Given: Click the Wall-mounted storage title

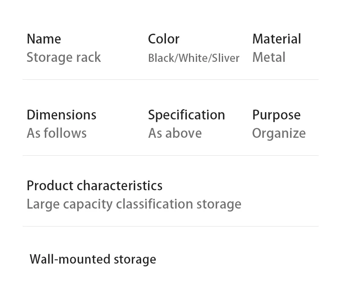Looking at the screenshot, I should (x=93, y=259).
